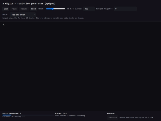Click the page title "π digits — real-time generator"
Viewport: 161px width, 121px height.
coord(29,4)
